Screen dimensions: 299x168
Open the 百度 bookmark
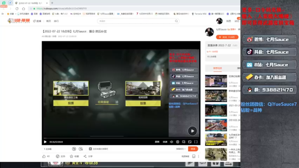point(34,14)
